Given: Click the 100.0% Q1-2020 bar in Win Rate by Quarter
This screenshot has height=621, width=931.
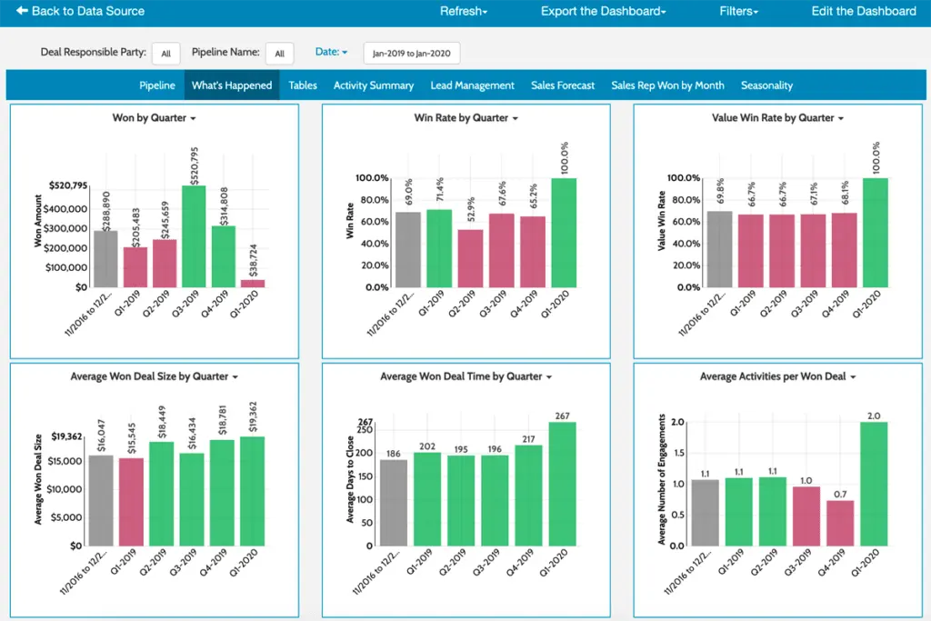Looking at the screenshot, I should tap(564, 233).
